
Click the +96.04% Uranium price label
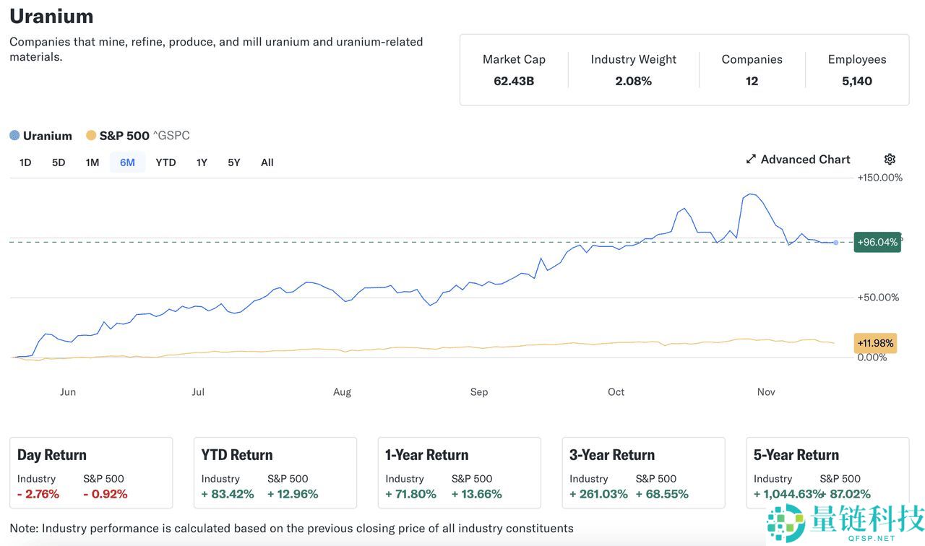(x=877, y=242)
